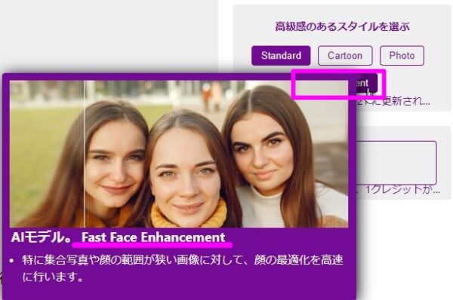The height and width of the screenshot is (300, 453).
Task: Click the description starting '特に集合写真や顔の範囲'
Action: (x=183, y=268)
